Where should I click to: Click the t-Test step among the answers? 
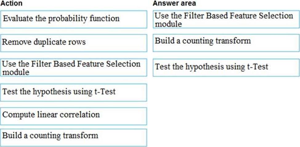coord(226,67)
